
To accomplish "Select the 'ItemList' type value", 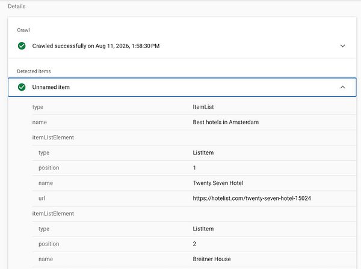I will point(203,107).
